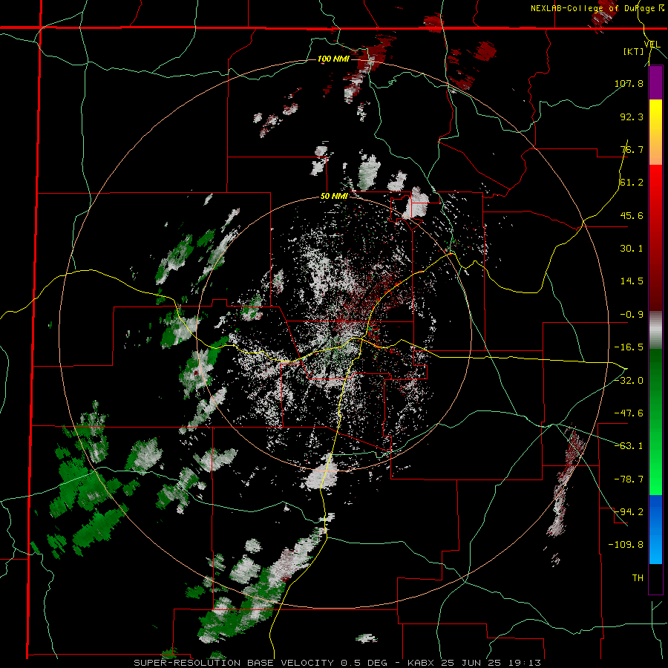Select the 61.2 scale value
Screen dimensions: 668x668
pos(632,183)
